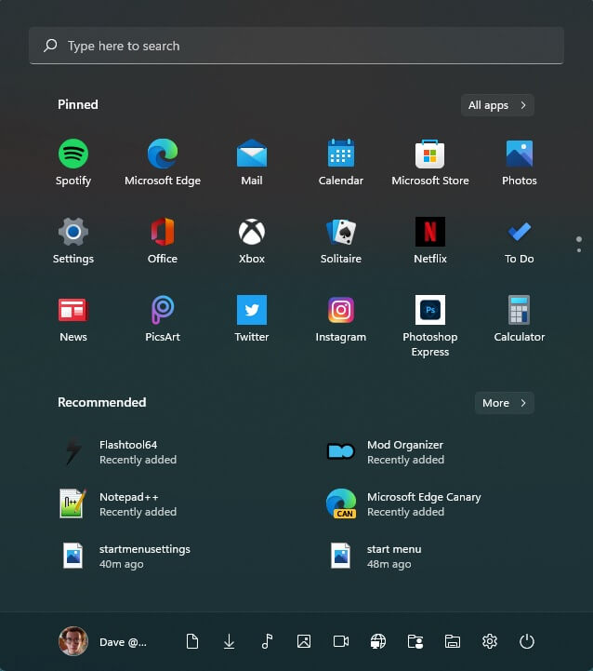Open the Calendar app
593x671 pixels.
click(341, 162)
